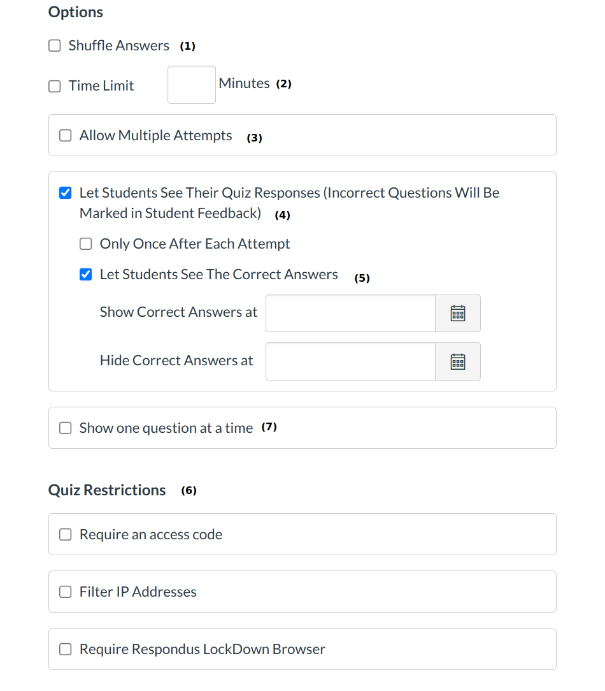Enable the Filter IP Addresses checkbox
The image size is (605, 691).
(66, 592)
